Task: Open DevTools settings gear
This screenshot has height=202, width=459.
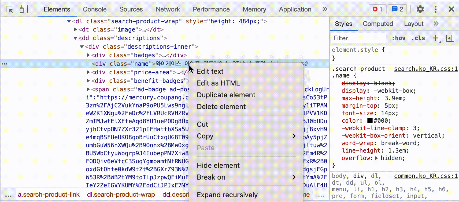Action: coord(420,9)
